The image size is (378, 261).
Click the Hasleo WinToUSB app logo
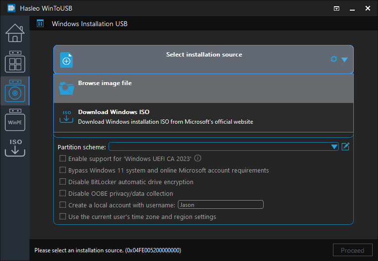tap(11, 8)
